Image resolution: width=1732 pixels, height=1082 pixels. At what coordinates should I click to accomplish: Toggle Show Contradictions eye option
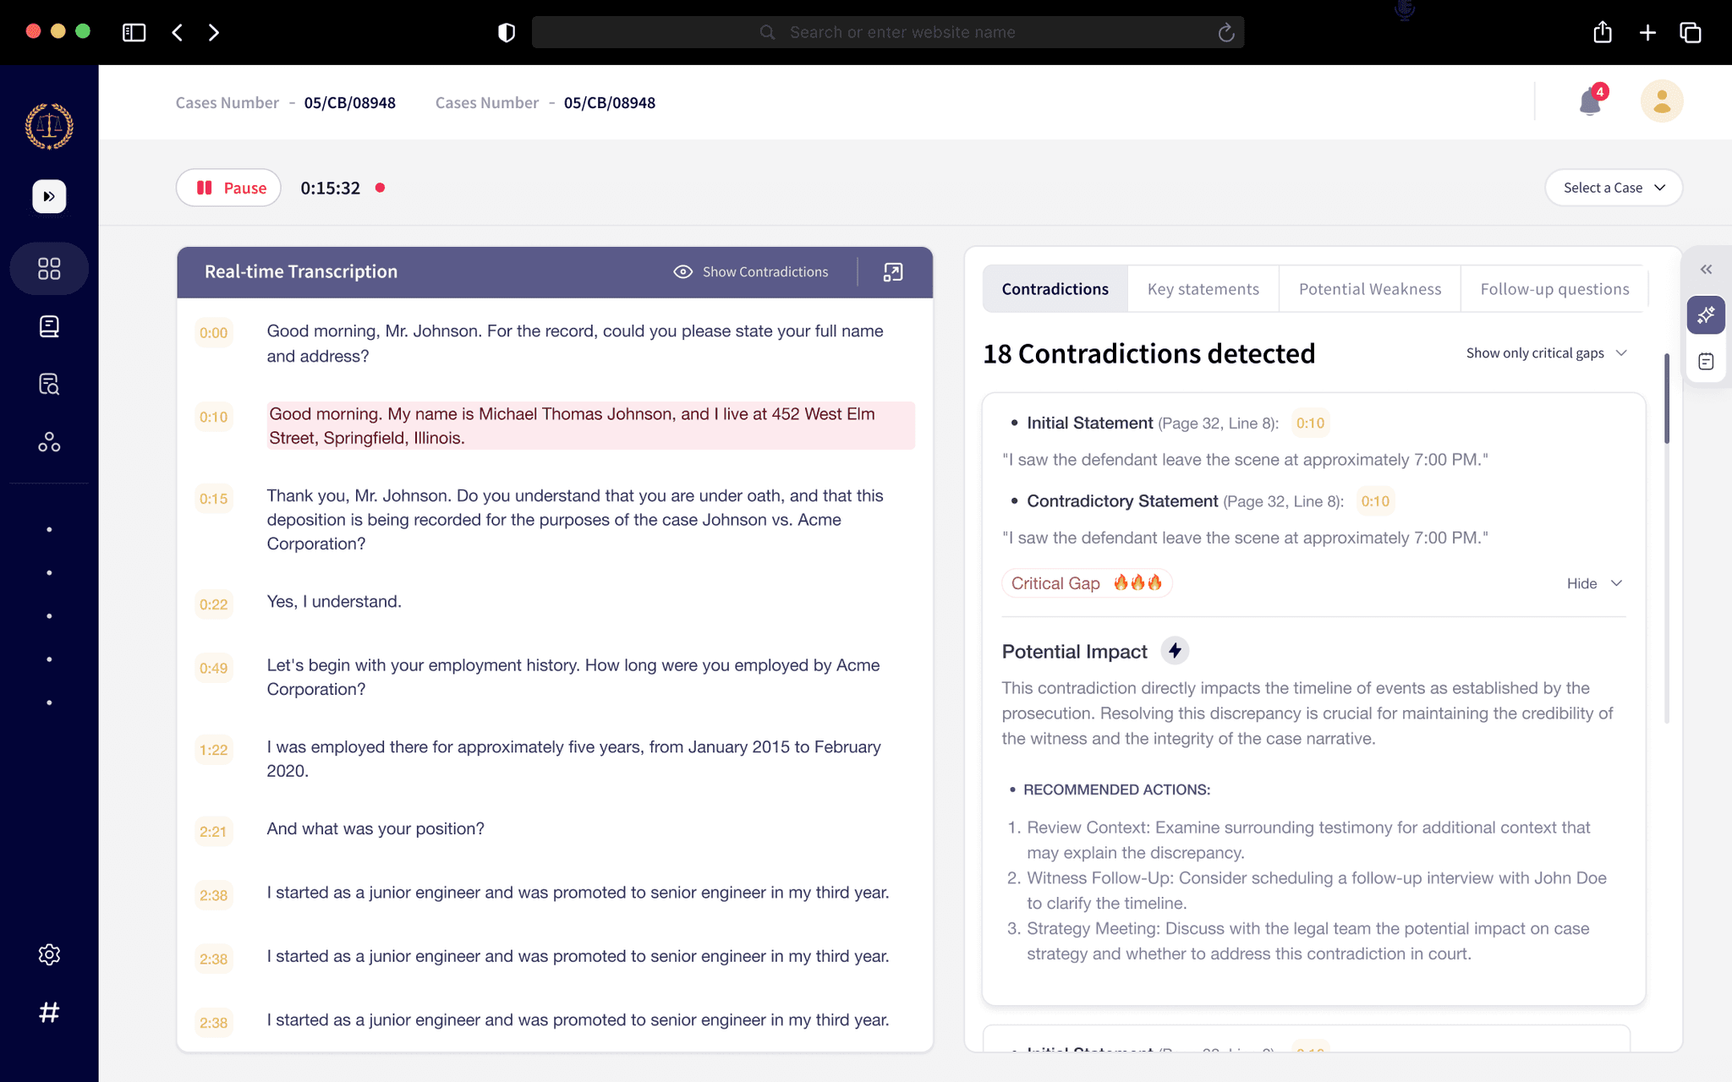751,272
